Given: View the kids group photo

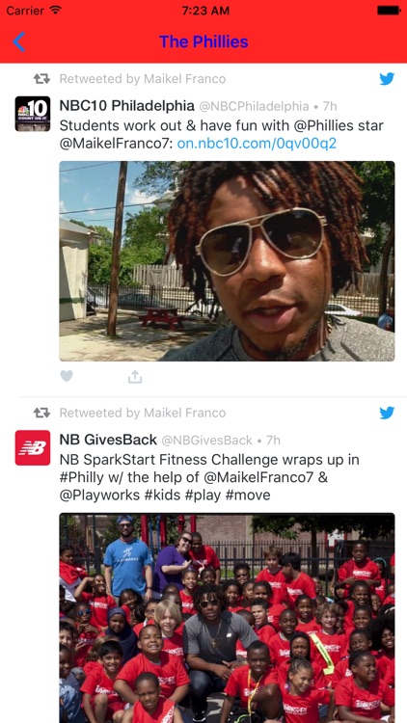Looking at the screenshot, I should click(227, 618).
